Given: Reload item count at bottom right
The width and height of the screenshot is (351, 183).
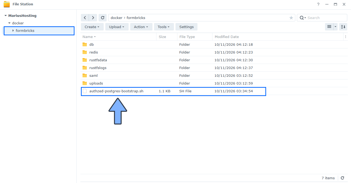Looking at the screenshot, I should [342, 178].
